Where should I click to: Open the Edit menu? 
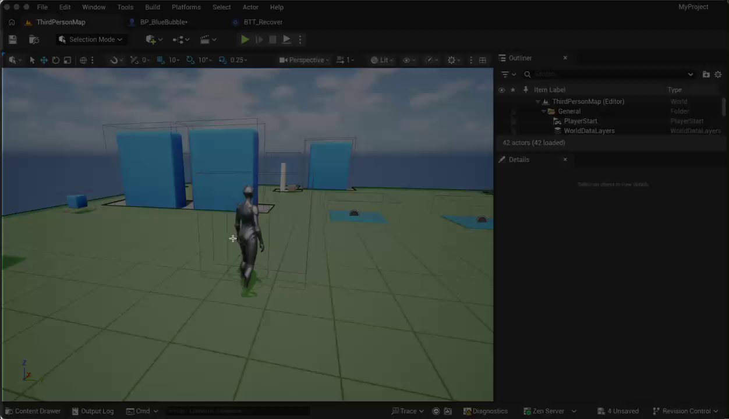click(x=65, y=7)
